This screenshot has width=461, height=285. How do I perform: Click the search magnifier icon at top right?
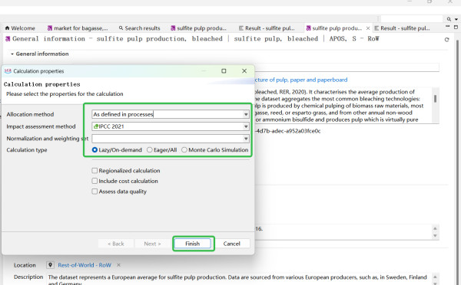[x=449, y=19]
